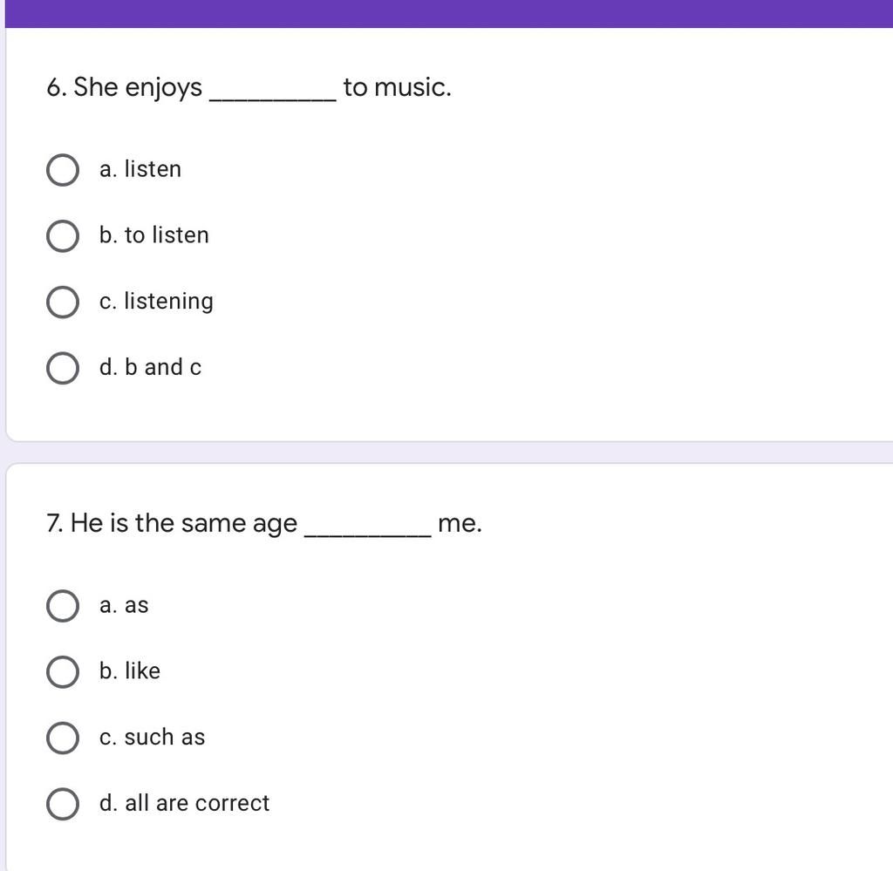Image resolution: width=893 pixels, height=871 pixels.
Task: Click the 'a. as' option label text
Action: pyautogui.click(x=124, y=605)
